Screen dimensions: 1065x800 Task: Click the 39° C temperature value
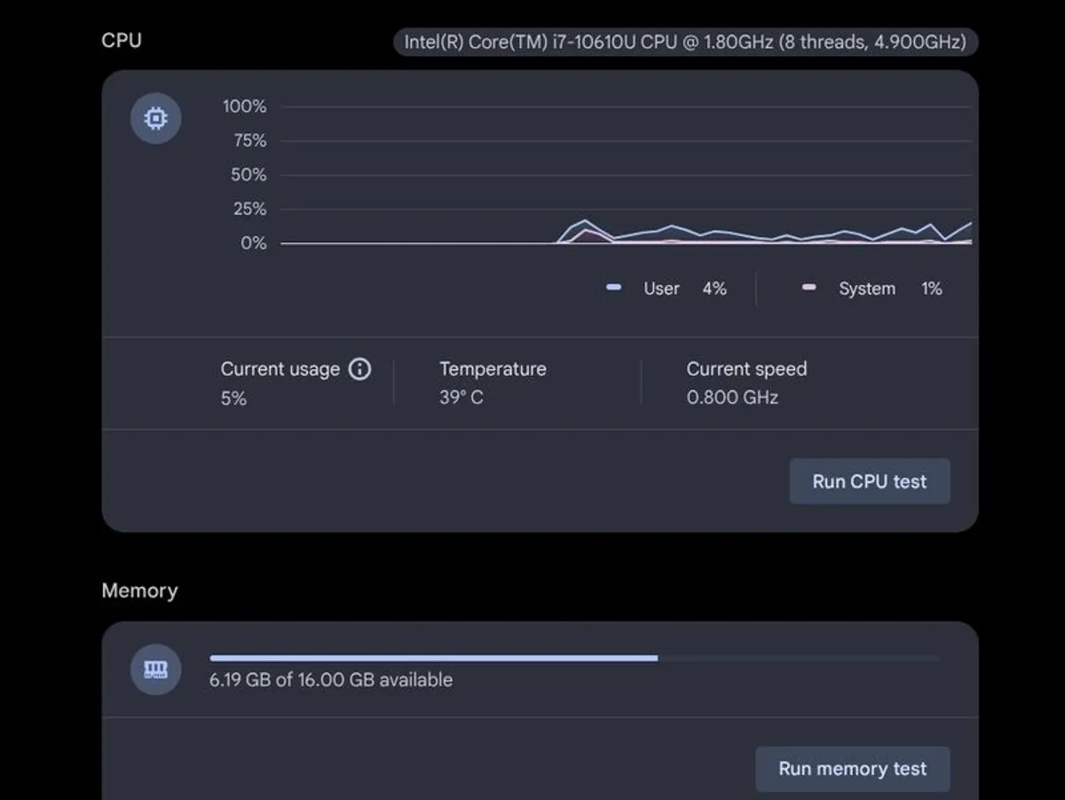pos(461,397)
